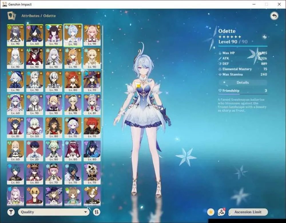The image size is (286, 223).
Task: Click the sparkle icon right of Odette's stars
Action: pos(265,37)
